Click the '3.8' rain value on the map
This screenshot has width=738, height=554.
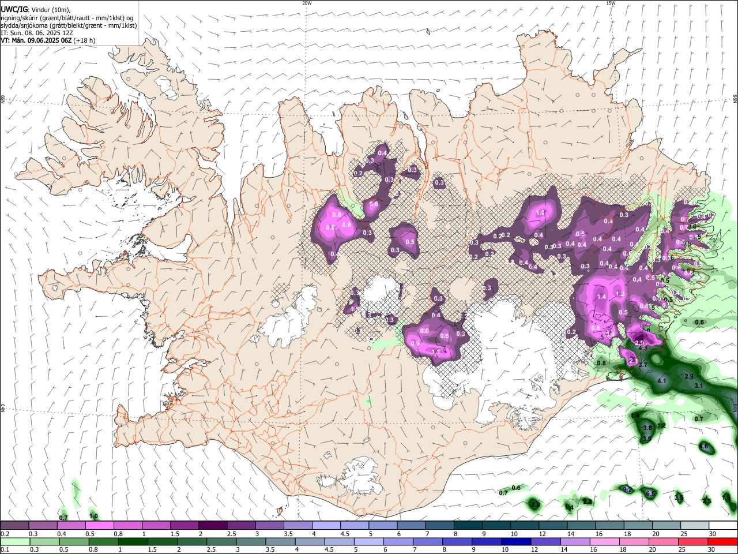[647, 428]
